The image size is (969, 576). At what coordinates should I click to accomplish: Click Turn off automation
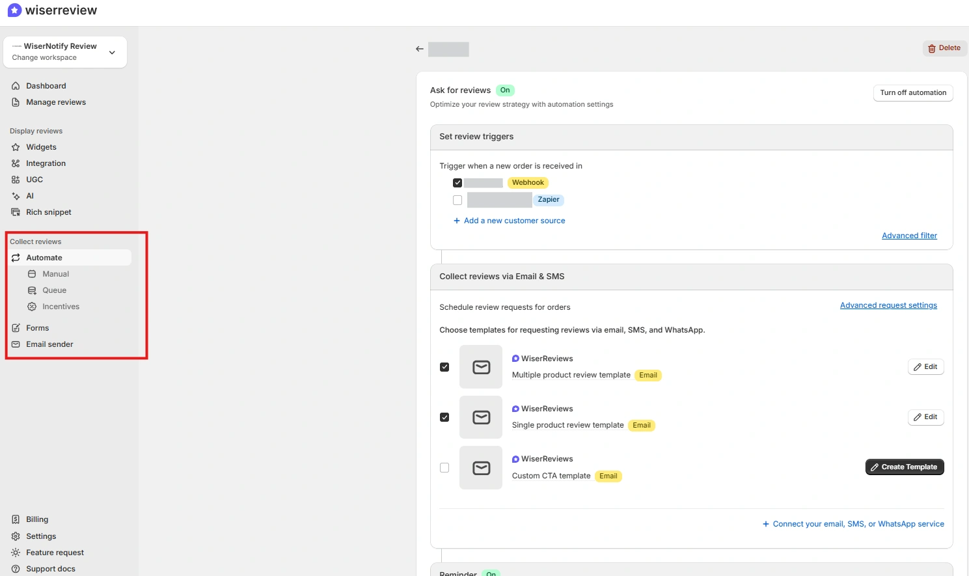912,92
